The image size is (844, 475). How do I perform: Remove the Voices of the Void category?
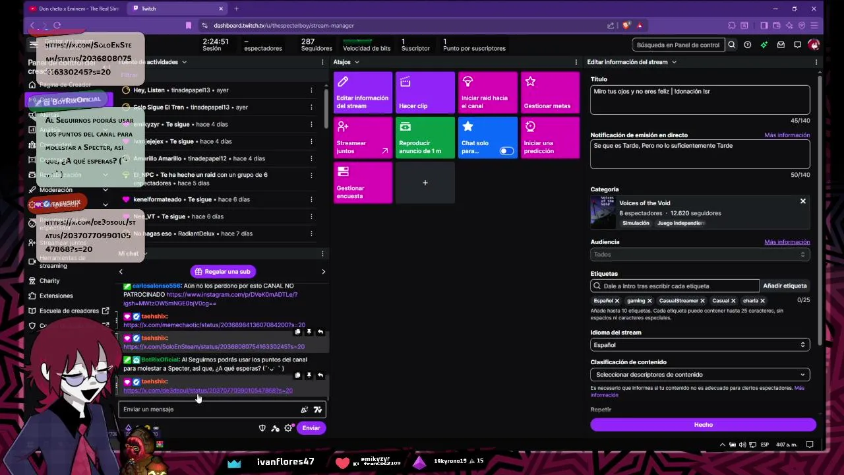803,201
